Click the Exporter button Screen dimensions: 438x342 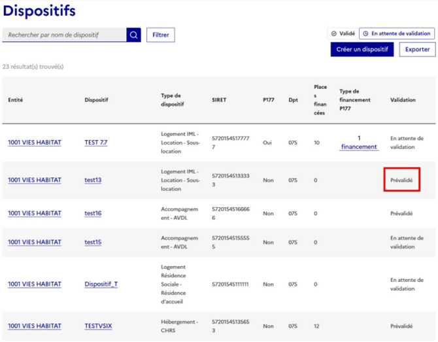coord(417,50)
